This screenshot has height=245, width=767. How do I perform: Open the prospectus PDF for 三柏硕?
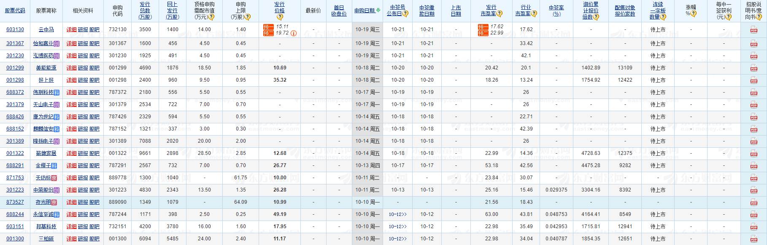point(753,239)
